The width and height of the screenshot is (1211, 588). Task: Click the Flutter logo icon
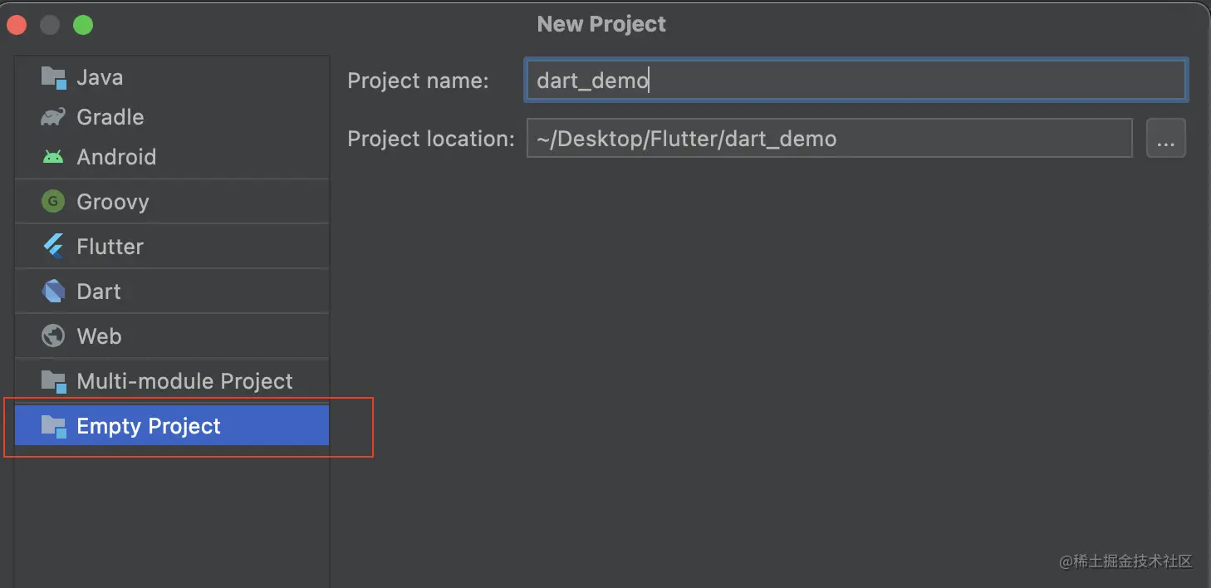(53, 247)
